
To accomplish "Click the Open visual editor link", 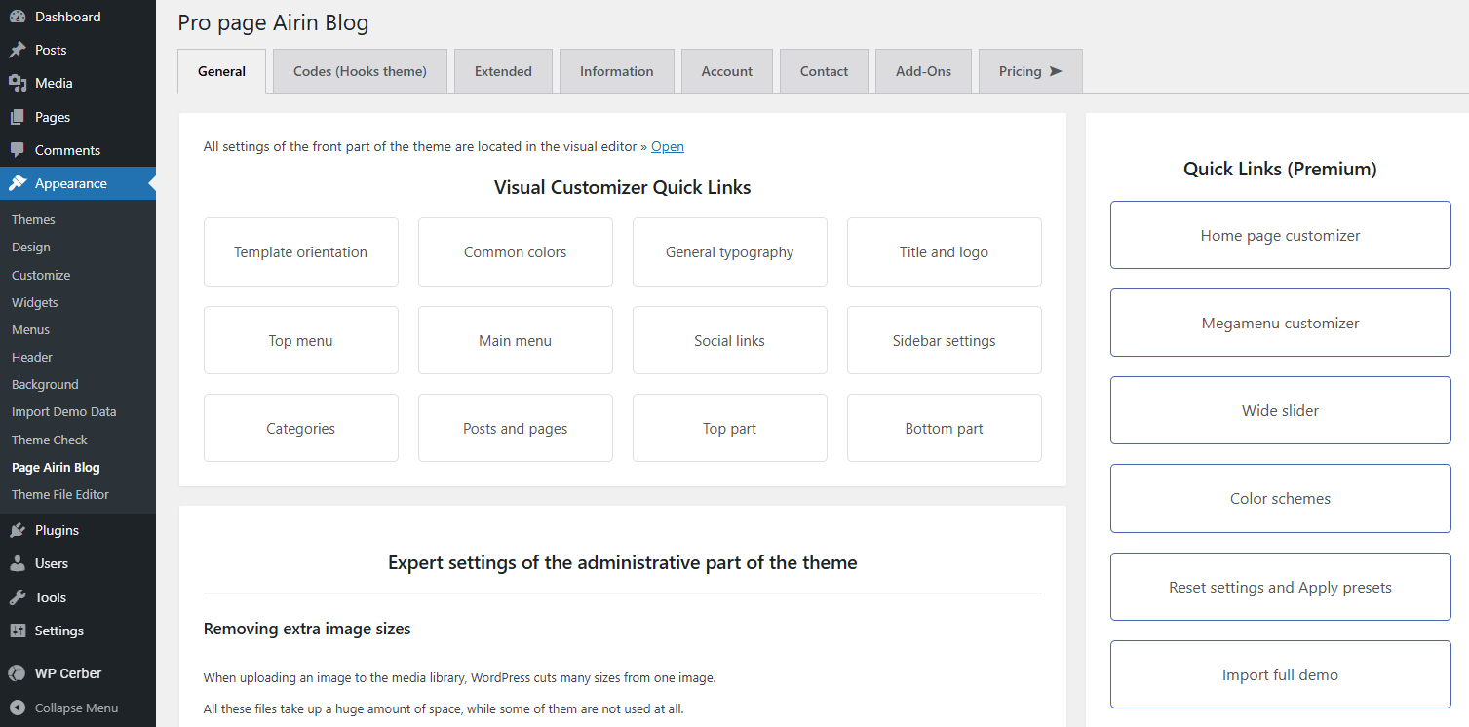I will coord(668,146).
